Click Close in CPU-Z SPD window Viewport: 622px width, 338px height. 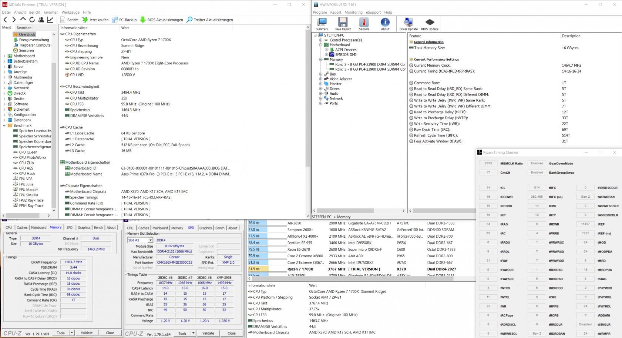pos(232,333)
